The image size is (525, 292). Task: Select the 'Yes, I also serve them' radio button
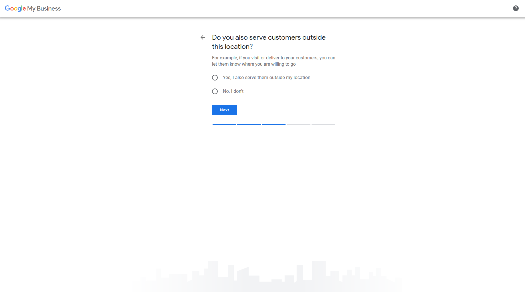215,78
